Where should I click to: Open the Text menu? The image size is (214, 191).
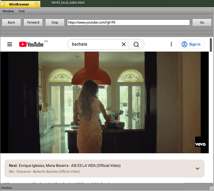pos(21,11)
